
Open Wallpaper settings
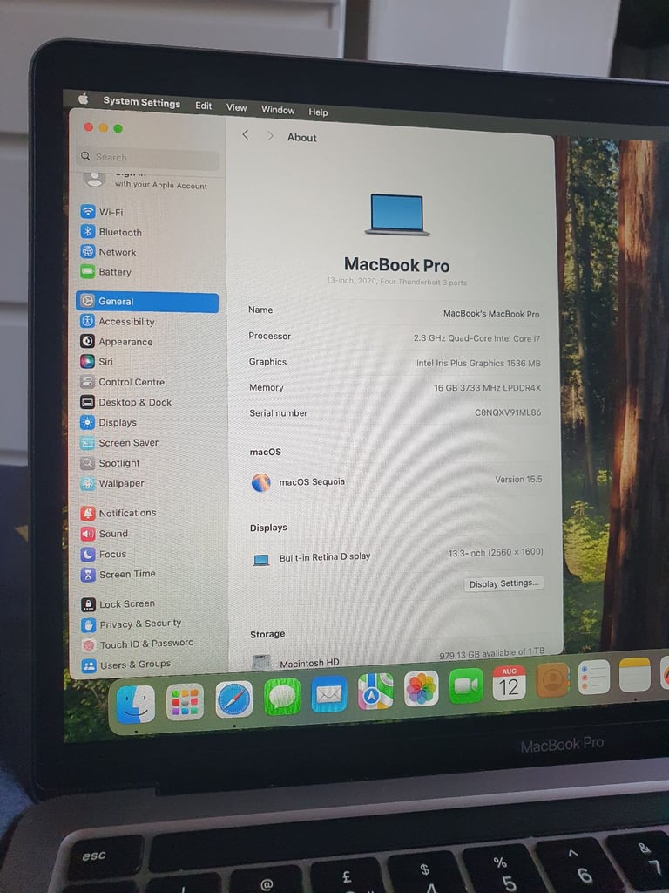click(x=112, y=483)
